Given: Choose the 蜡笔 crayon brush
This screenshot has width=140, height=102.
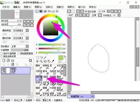Looking at the screenshot, I should (39, 89).
